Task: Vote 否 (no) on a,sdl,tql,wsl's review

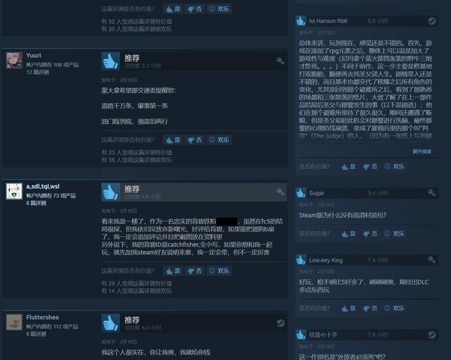Action: click(x=194, y=271)
